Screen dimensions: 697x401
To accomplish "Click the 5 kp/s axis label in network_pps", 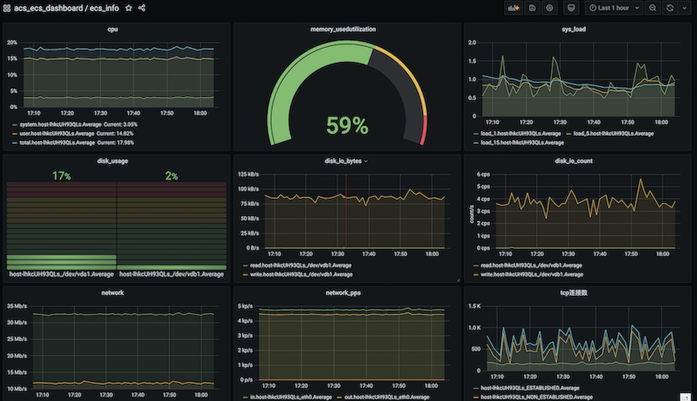I will 245,306.
